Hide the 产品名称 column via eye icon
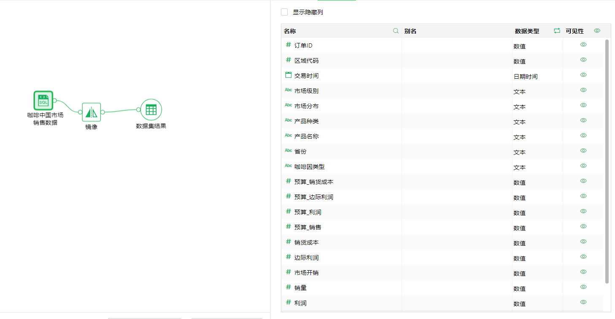615x319 pixels. pos(583,136)
